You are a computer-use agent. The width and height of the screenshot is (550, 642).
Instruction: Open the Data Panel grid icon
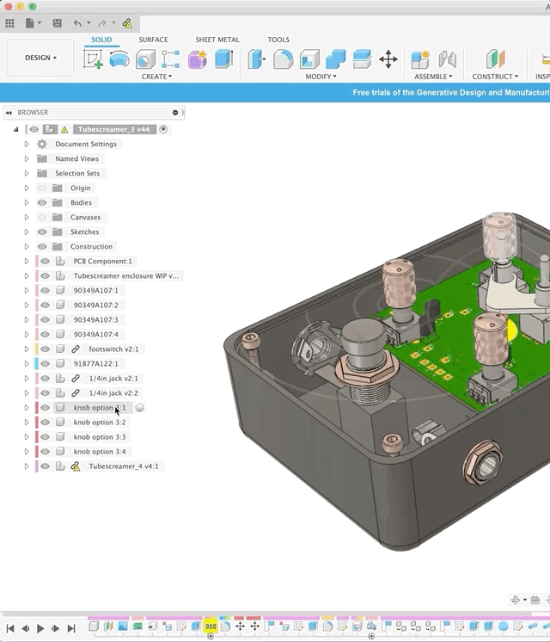[10, 23]
